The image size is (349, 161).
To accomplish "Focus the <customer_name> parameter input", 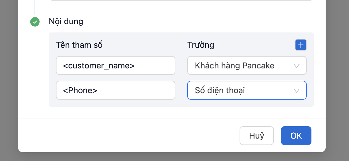I will [115, 66].
